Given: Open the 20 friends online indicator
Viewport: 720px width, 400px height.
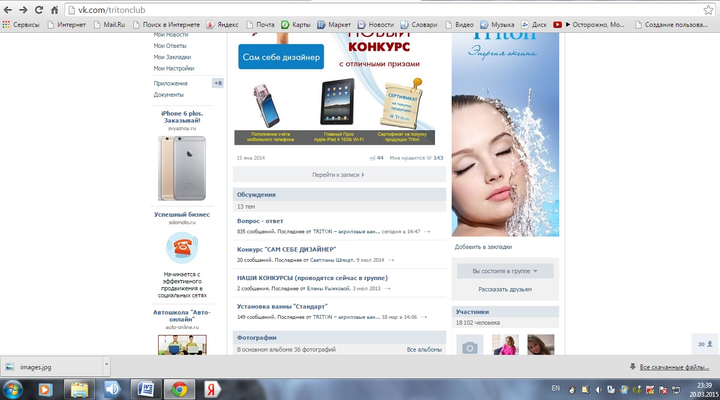Looking at the screenshot, I should [705, 344].
